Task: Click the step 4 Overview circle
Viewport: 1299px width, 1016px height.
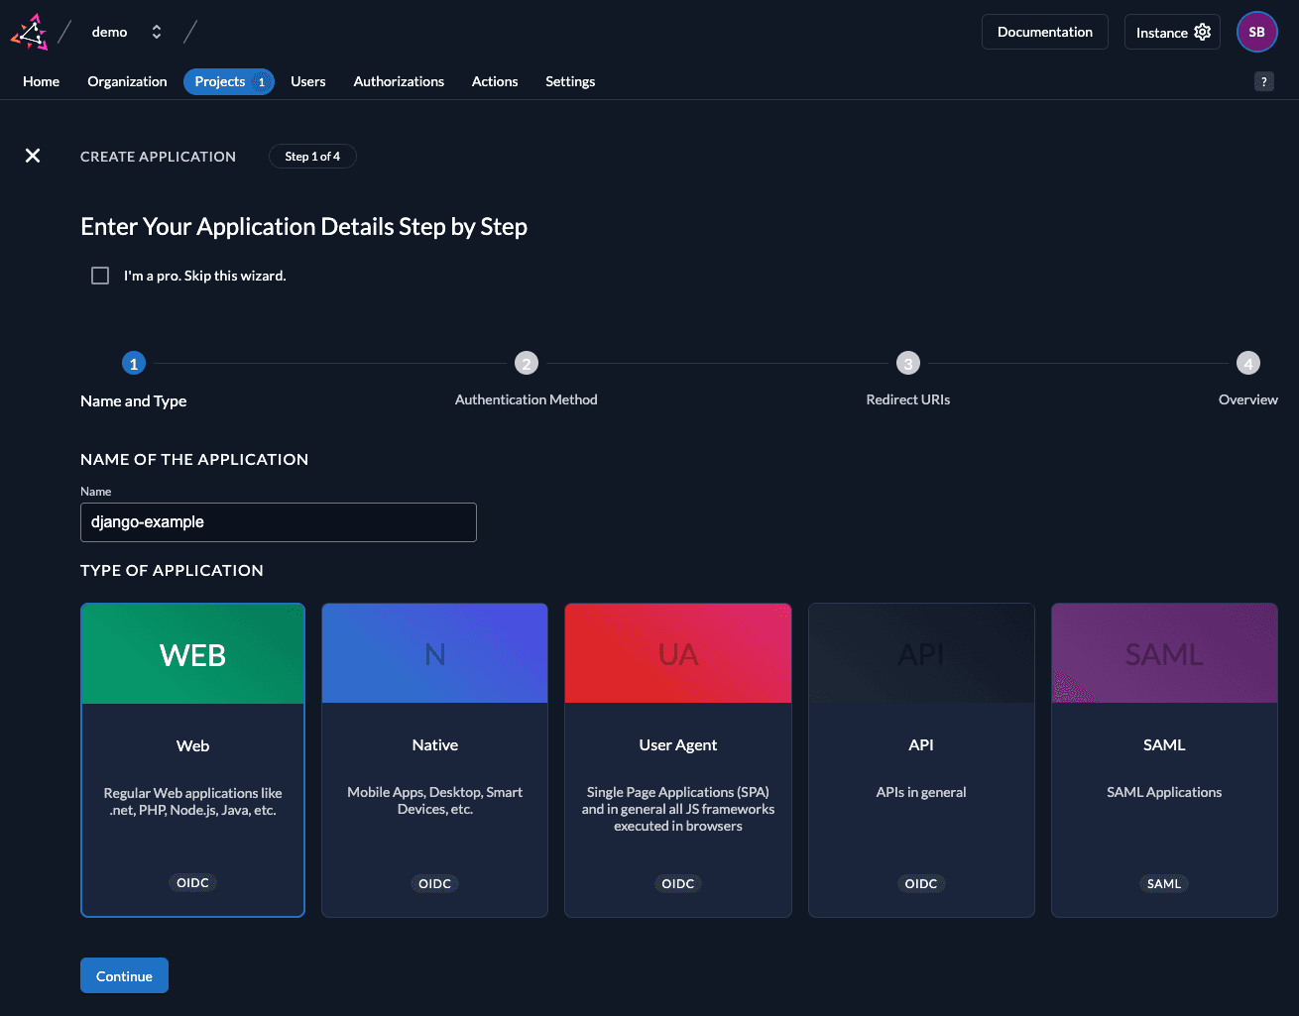Action: [x=1248, y=363]
